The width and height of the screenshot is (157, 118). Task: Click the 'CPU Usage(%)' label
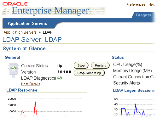click(128, 65)
